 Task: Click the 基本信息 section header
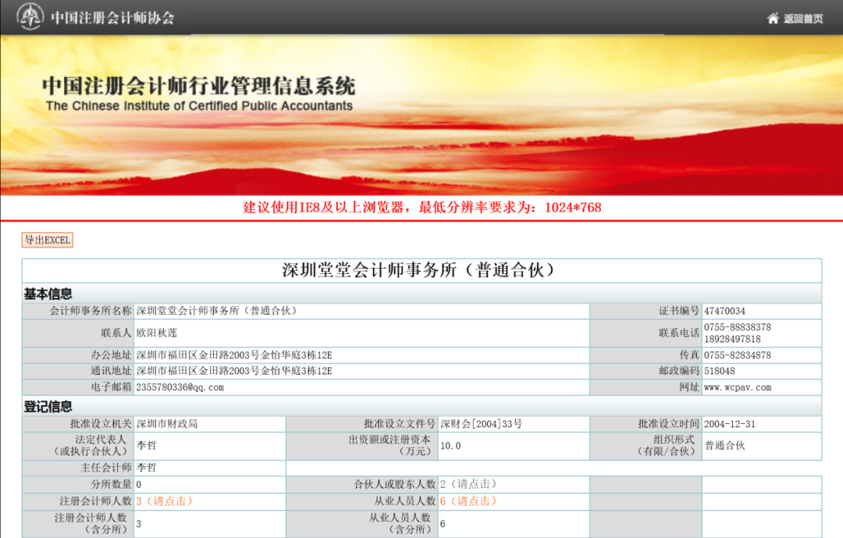tap(48, 294)
